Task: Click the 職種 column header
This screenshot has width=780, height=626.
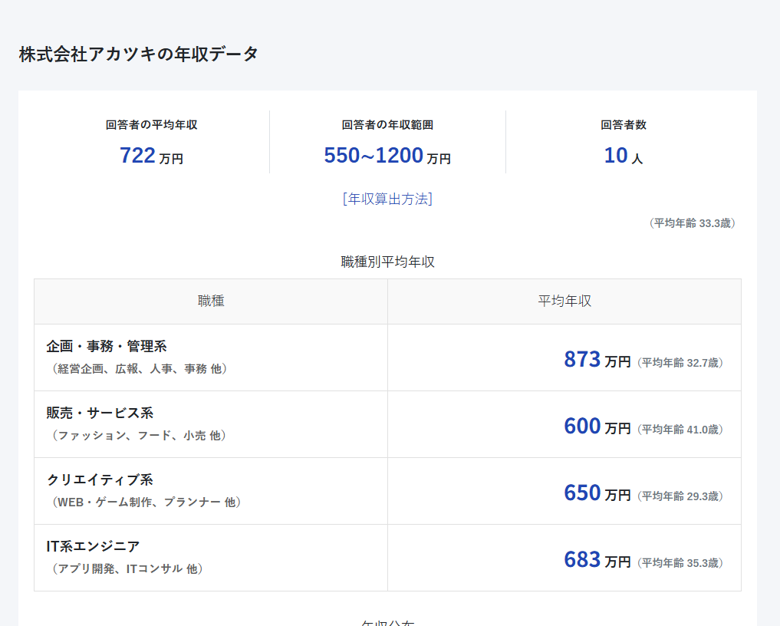Action: tap(211, 301)
